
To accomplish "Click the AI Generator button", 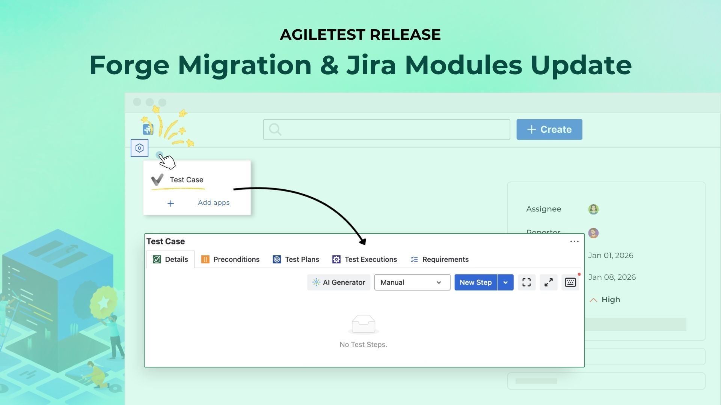I will tap(339, 282).
